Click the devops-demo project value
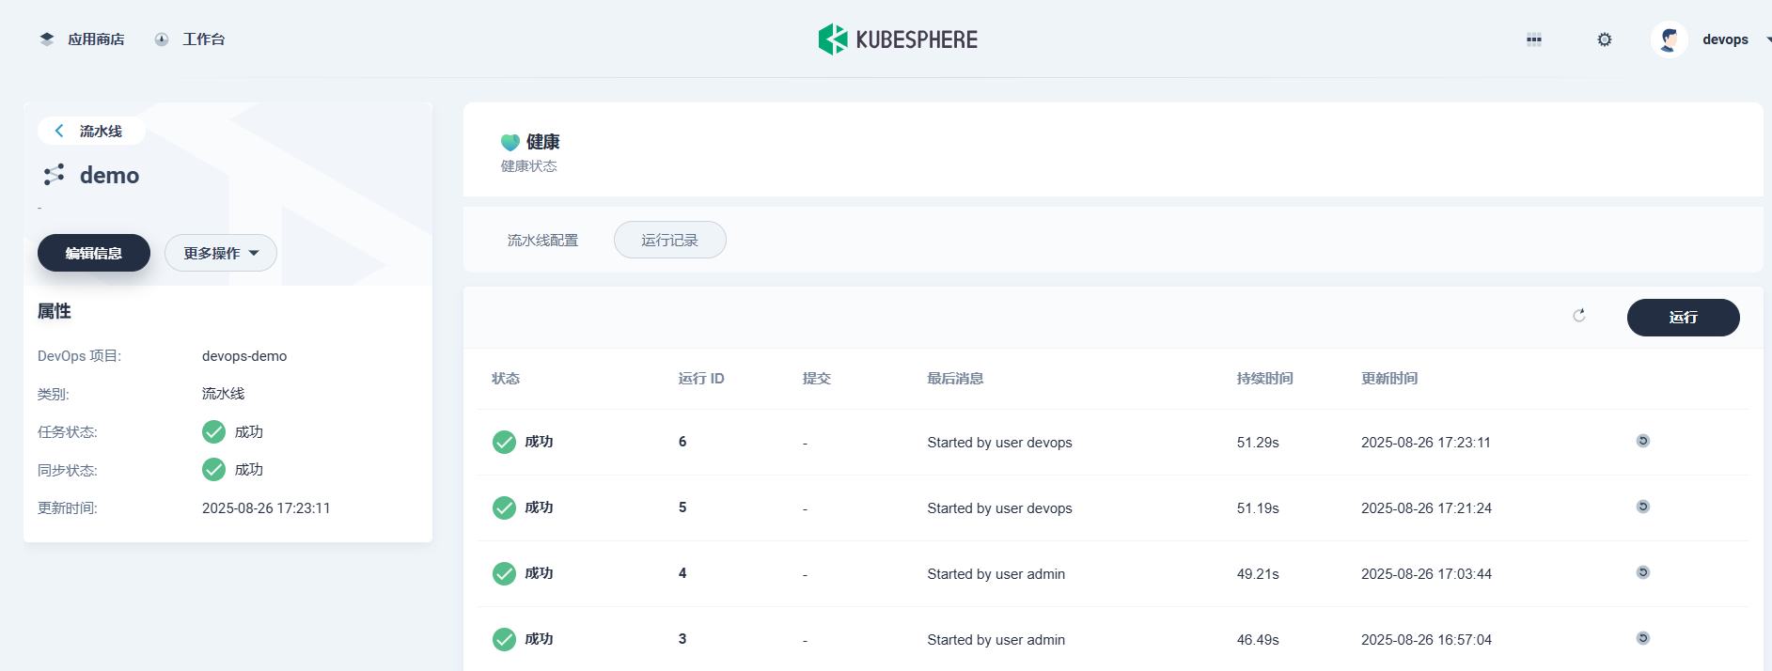The image size is (1772, 671). pyautogui.click(x=244, y=356)
